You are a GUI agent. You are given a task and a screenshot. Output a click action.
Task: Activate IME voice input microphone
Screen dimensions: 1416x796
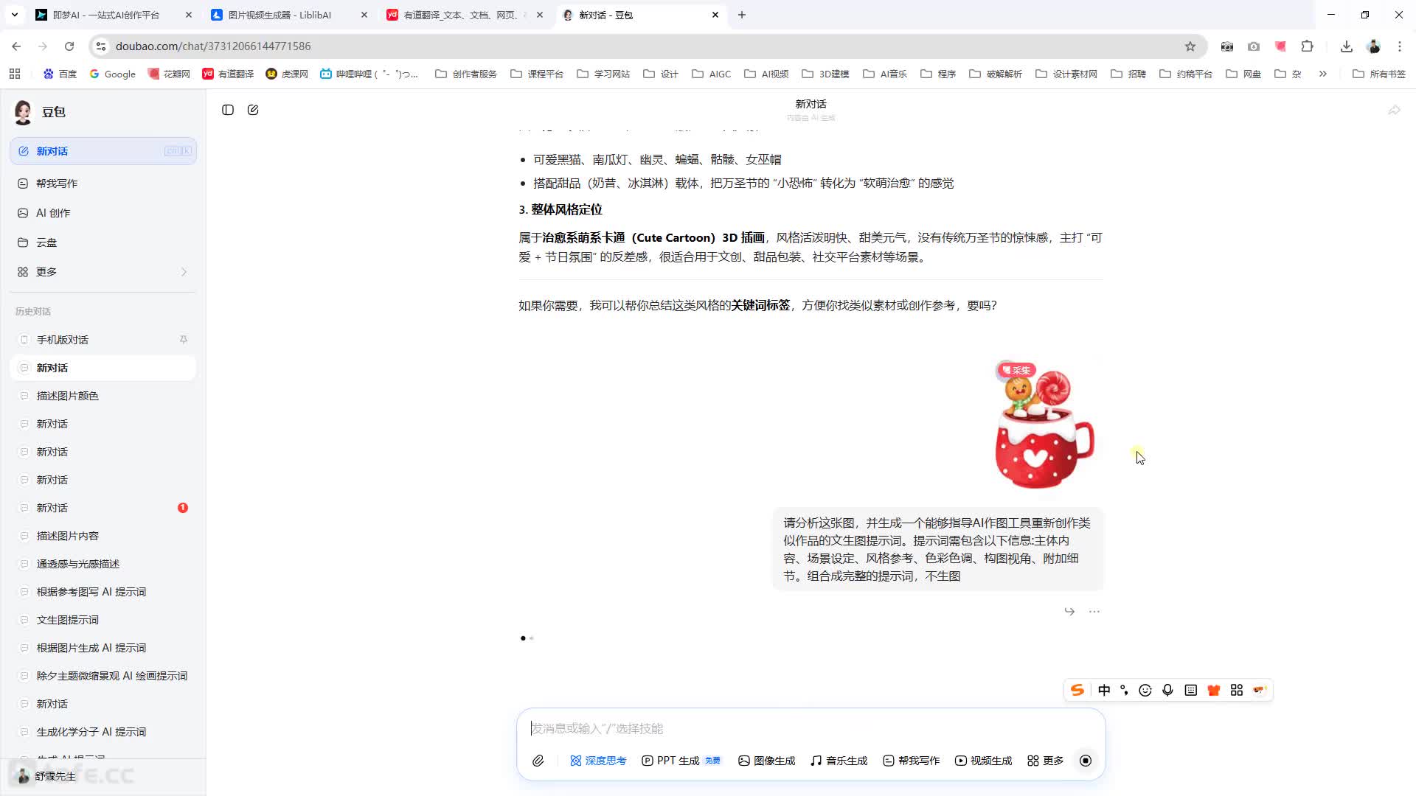[1167, 690]
